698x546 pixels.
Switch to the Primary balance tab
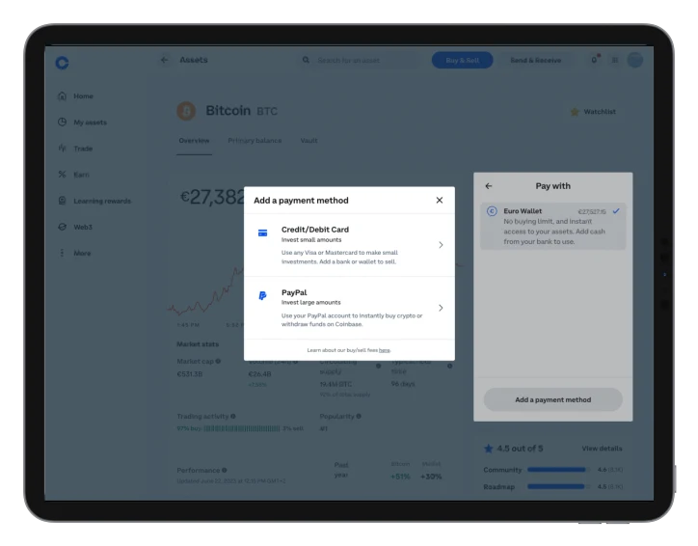(255, 141)
